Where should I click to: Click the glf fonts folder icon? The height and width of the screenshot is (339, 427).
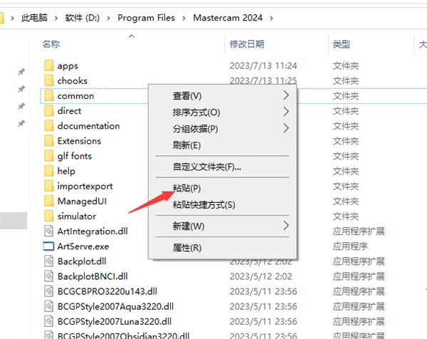49,156
